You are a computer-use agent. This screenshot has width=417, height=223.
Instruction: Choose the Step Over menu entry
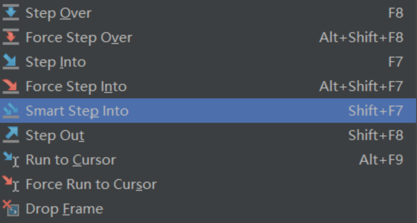point(208,13)
